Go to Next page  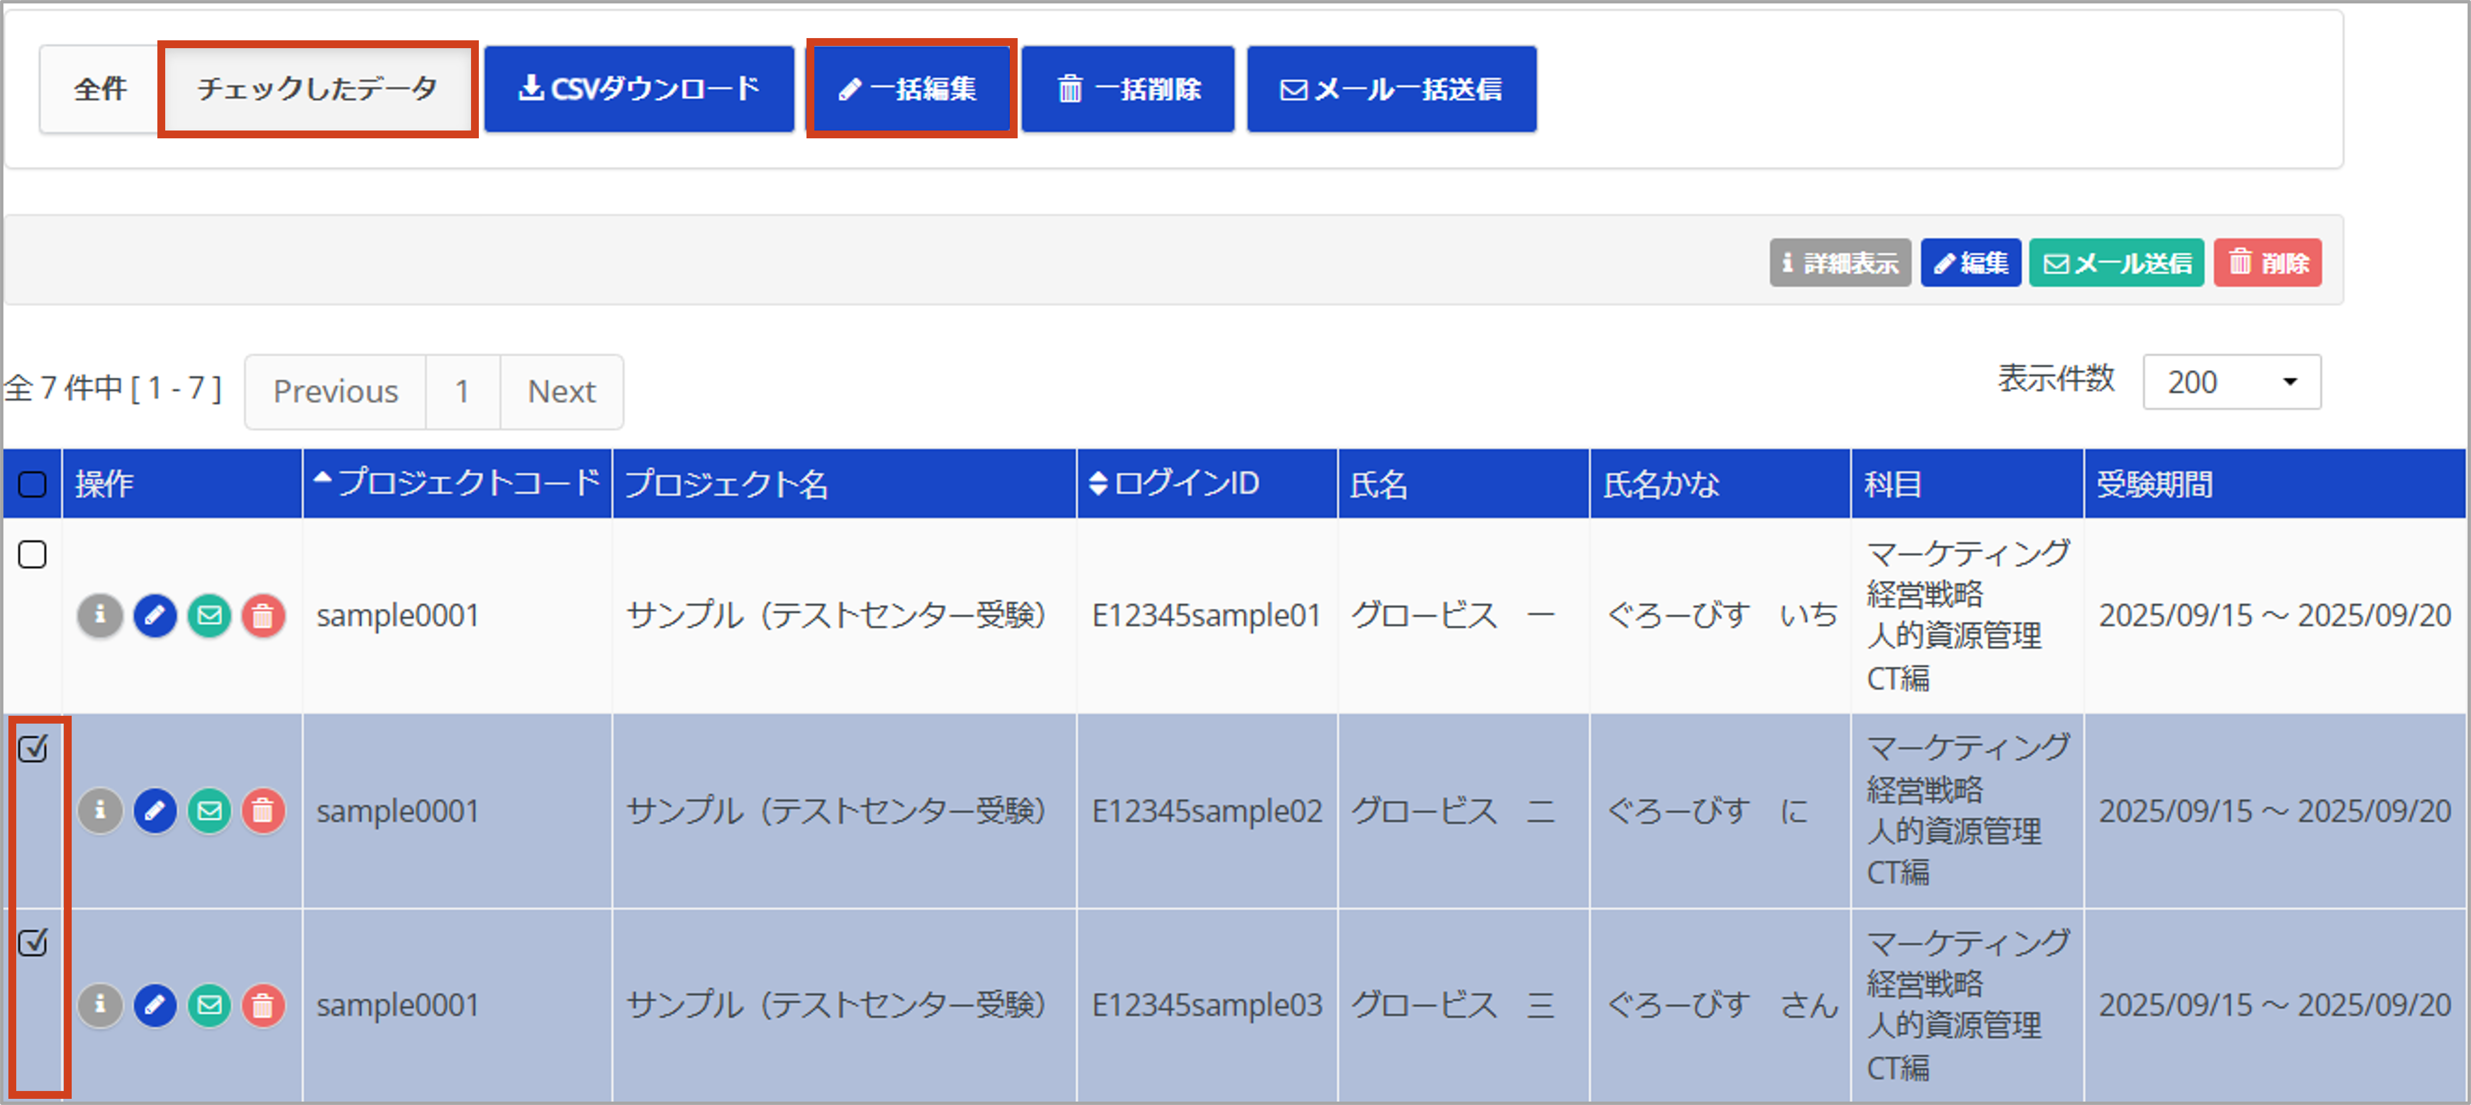click(x=561, y=391)
